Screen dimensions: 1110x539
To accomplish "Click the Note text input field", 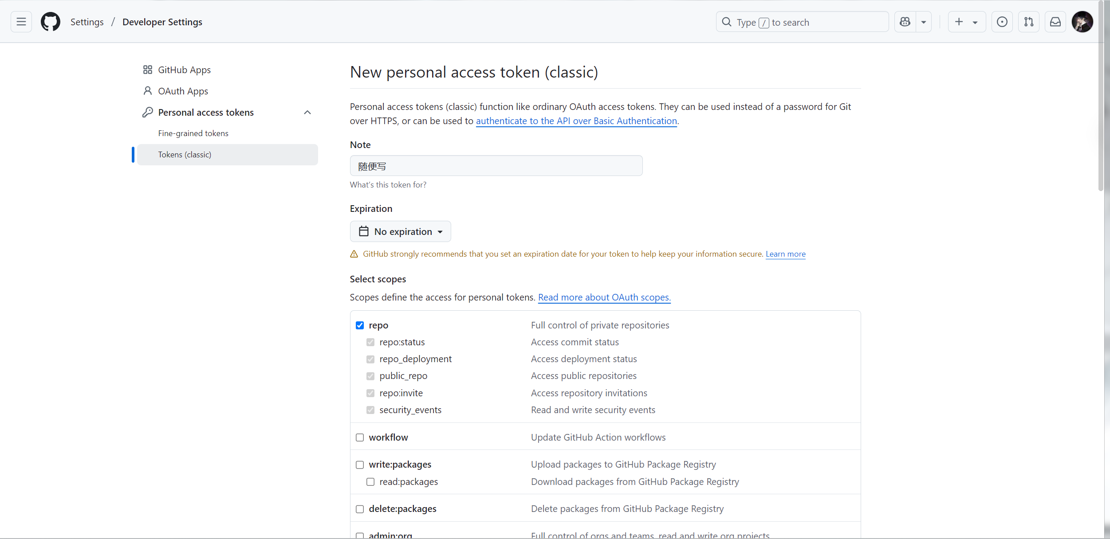I will [x=496, y=166].
